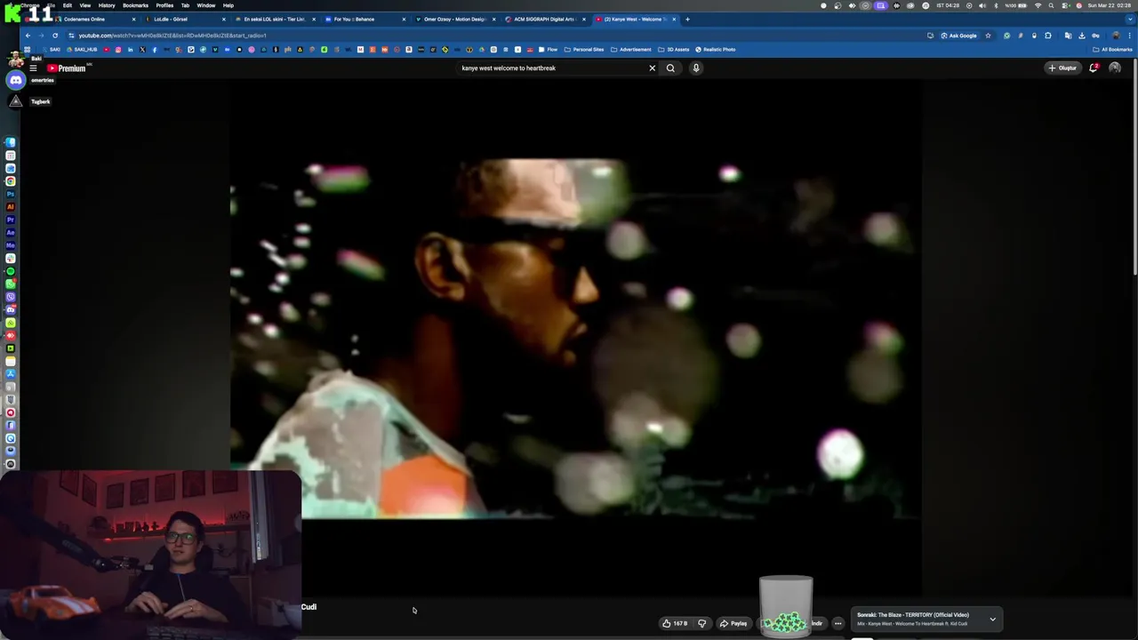Viewport: 1138px width, 640px height.
Task: Start voice search with the microphone icon
Action: 696,68
